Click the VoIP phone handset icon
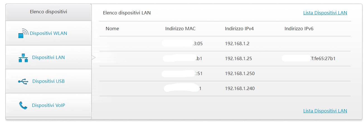Screen dimensions: 364x123 pos(23,105)
